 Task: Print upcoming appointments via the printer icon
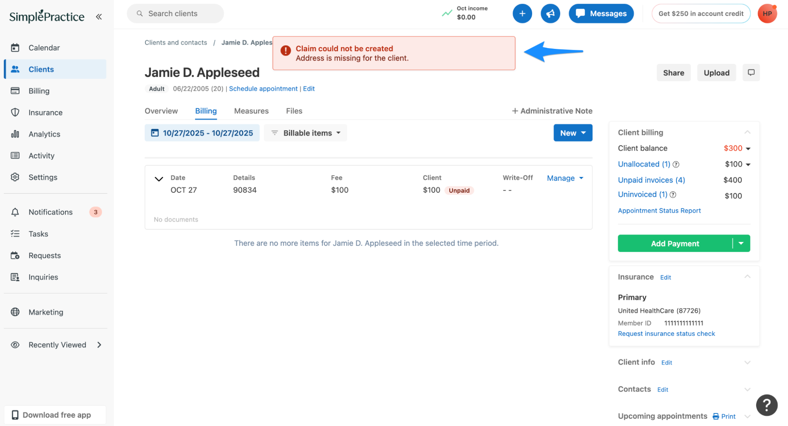click(715, 416)
